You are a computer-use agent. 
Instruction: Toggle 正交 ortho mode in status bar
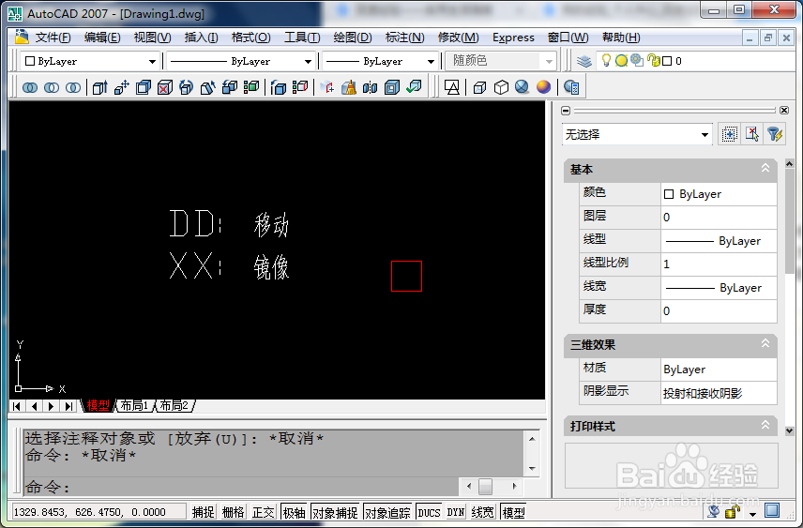(264, 512)
